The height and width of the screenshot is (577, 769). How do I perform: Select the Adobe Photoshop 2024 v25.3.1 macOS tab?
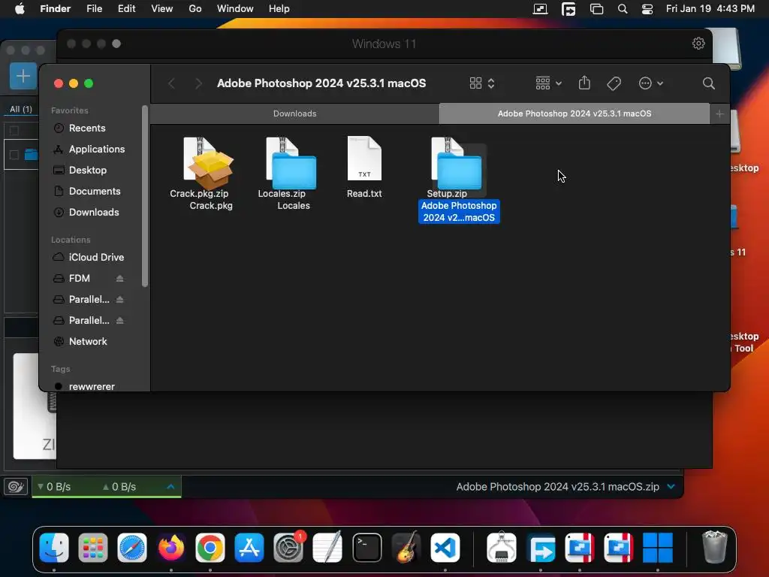(x=574, y=113)
